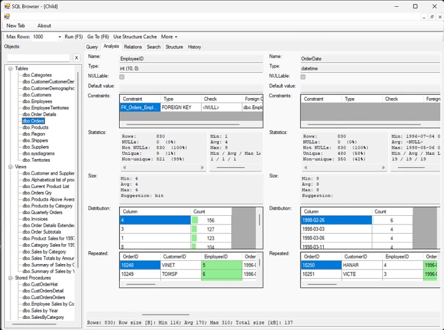The width and height of the screenshot is (444, 330).
Task: Toggle the EmployeeID NULLable checkbox
Action: 121,76
